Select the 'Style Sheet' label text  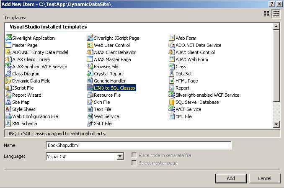click(x=24, y=109)
